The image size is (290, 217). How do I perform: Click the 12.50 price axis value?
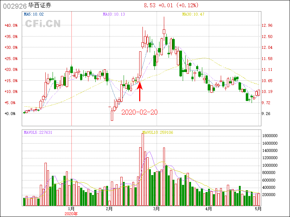(267, 37)
